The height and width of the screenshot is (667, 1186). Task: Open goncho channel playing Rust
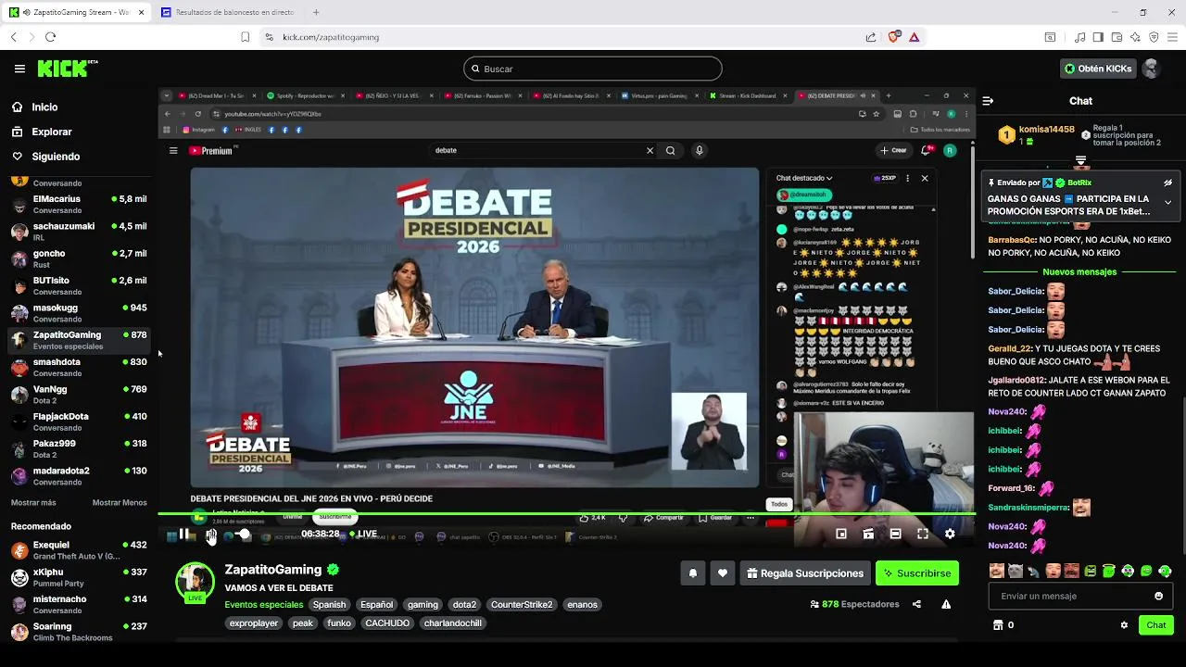(x=79, y=258)
